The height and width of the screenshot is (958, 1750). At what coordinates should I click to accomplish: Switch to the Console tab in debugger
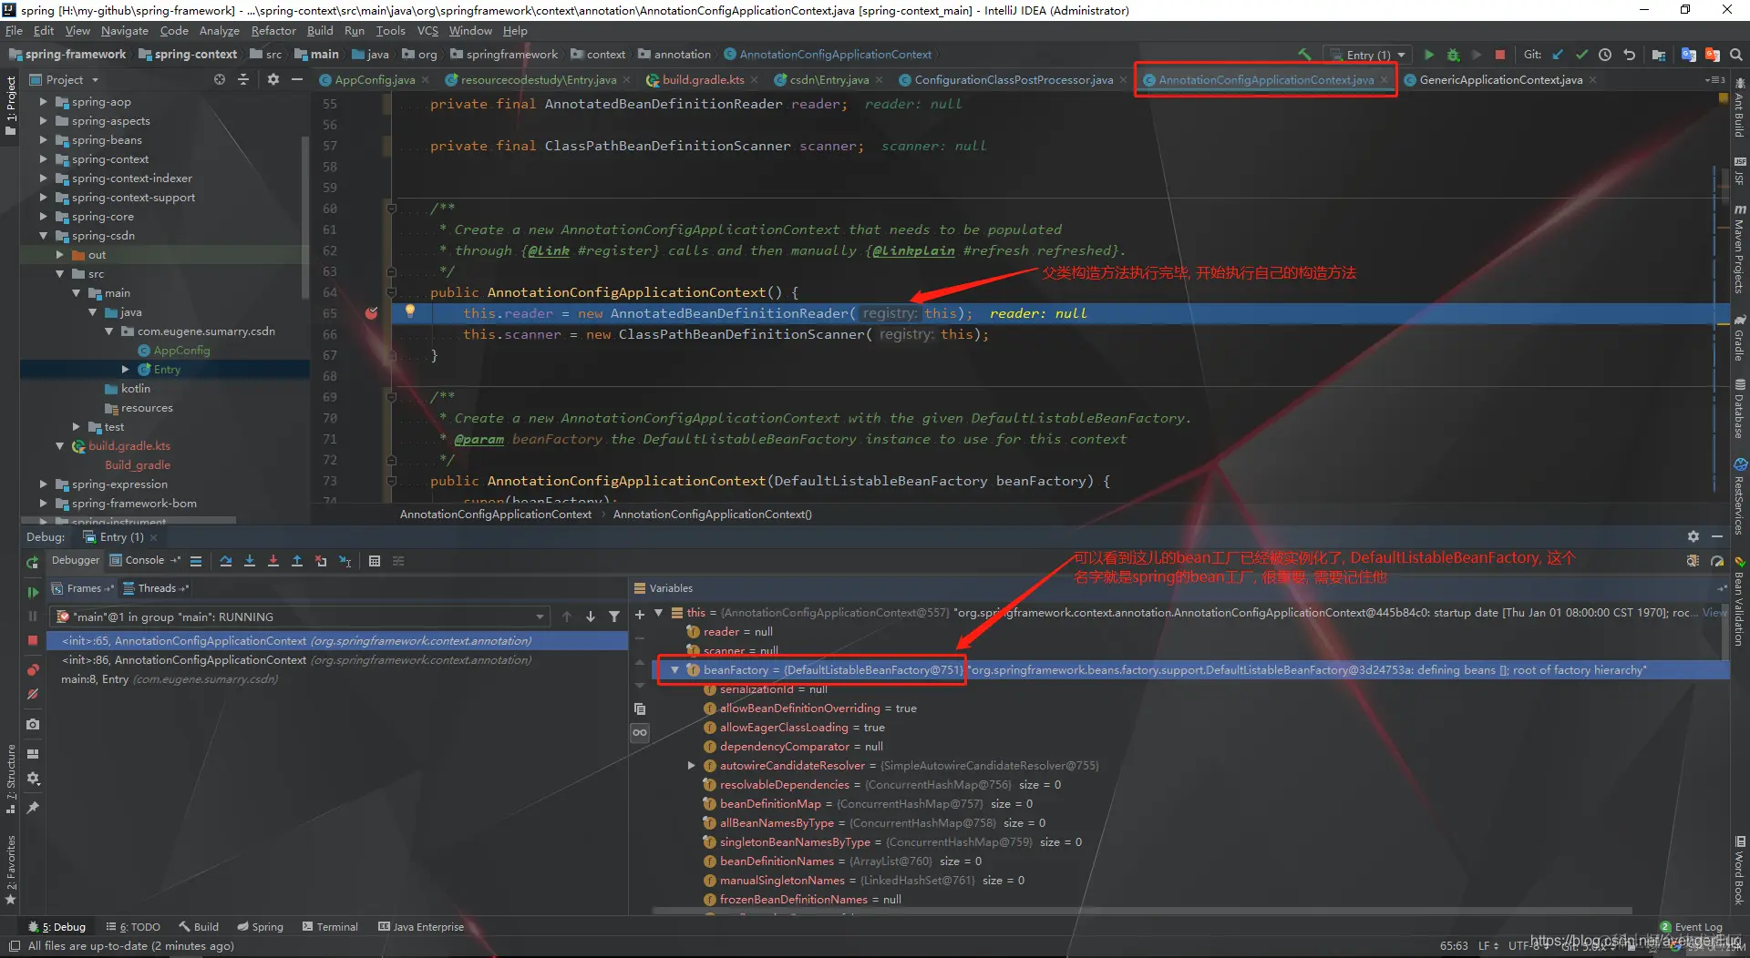[145, 561]
